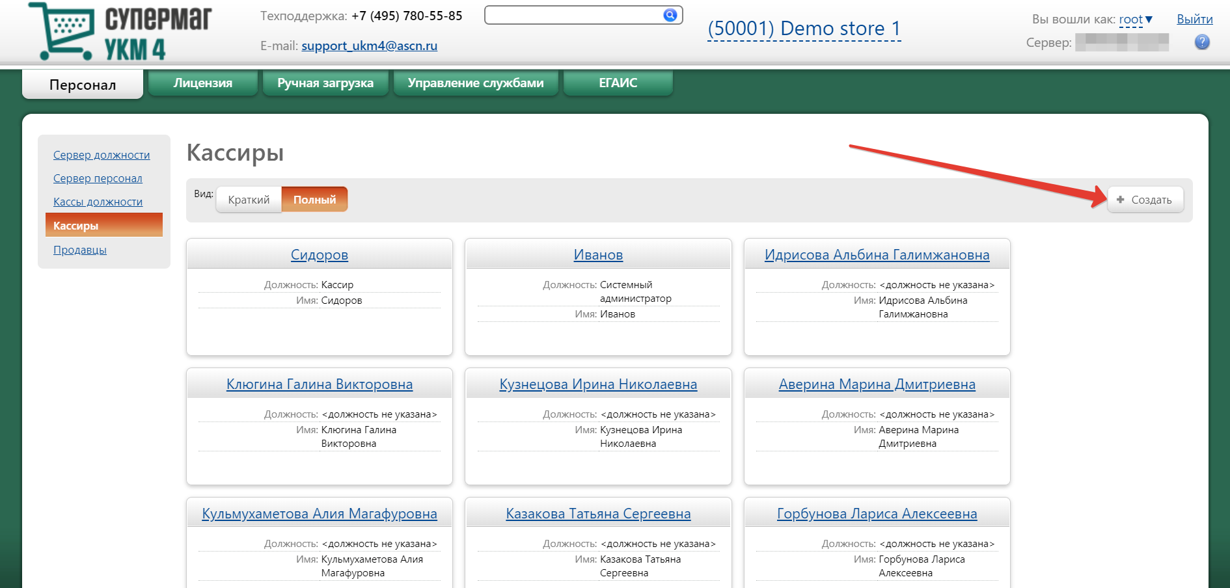
Task: Click the Кассир position value for Сидоров
Action: (x=337, y=285)
